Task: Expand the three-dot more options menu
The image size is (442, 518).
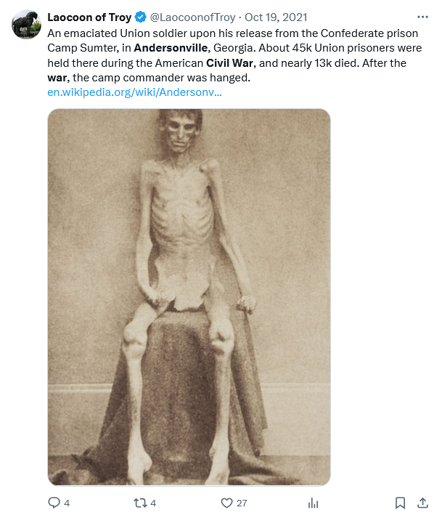Action: [422, 17]
